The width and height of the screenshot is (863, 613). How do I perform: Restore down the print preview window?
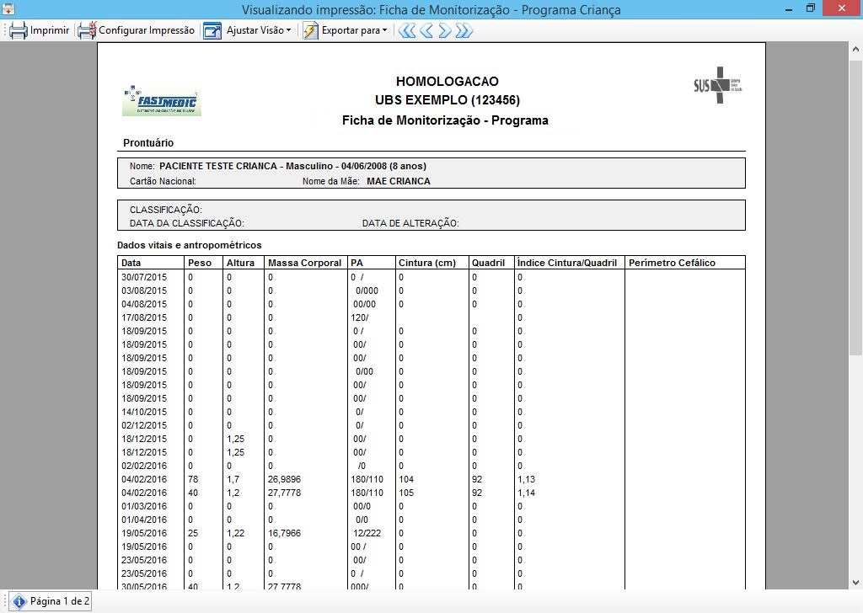click(x=811, y=8)
